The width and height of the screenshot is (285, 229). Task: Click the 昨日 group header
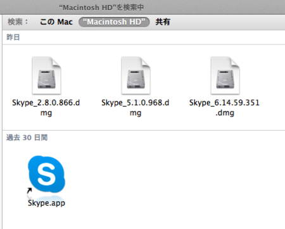click(x=13, y=37)
